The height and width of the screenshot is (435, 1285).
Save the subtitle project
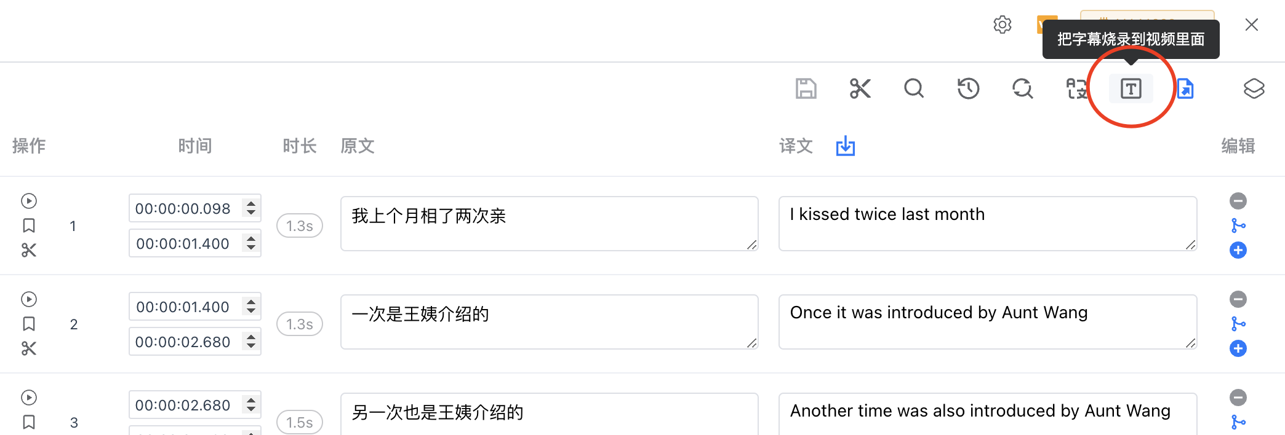806,88
